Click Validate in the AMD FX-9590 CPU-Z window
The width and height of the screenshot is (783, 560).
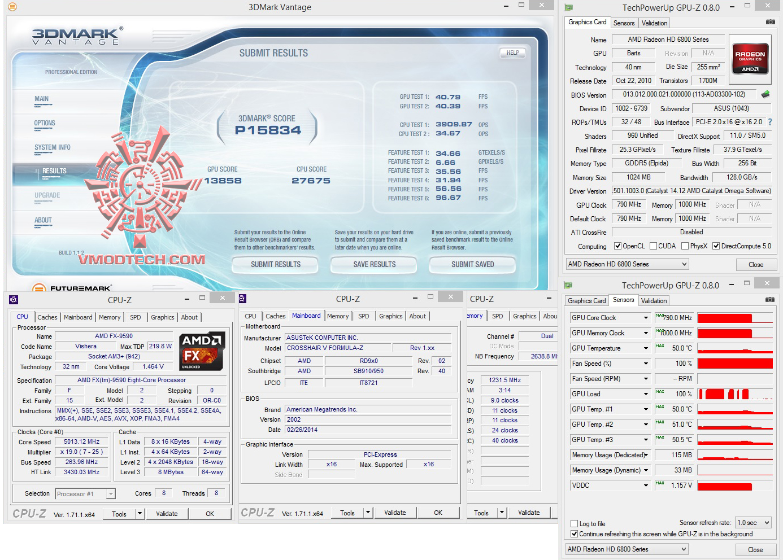click(167, 514)
